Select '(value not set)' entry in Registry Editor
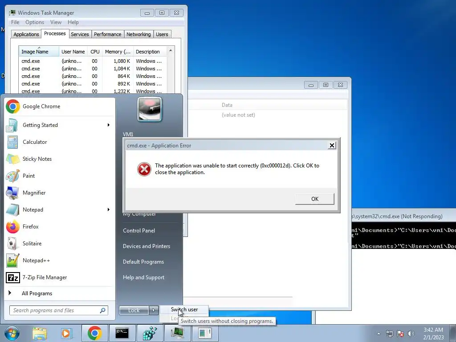 (238, 115)
